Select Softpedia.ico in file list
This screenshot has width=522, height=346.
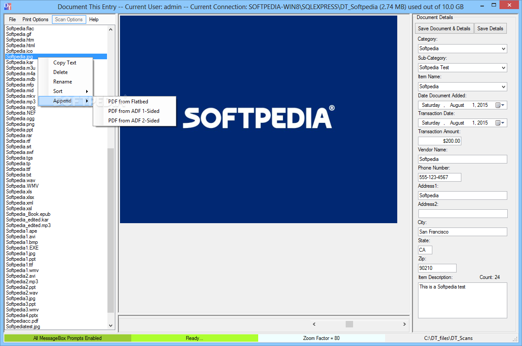[19, 51]
